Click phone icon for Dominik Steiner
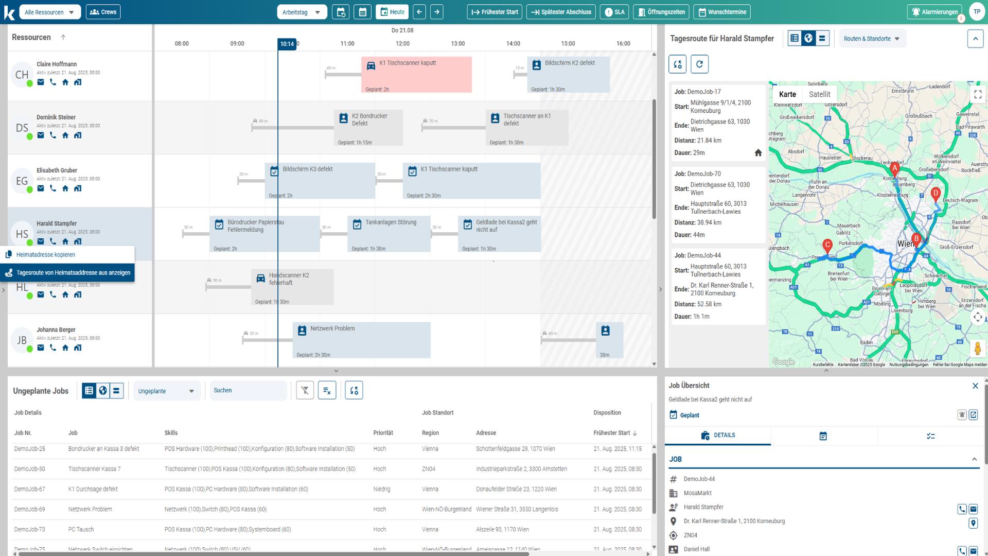Image resolution: width=988 pixels, height=556 pixels. (x=53, y=135)
